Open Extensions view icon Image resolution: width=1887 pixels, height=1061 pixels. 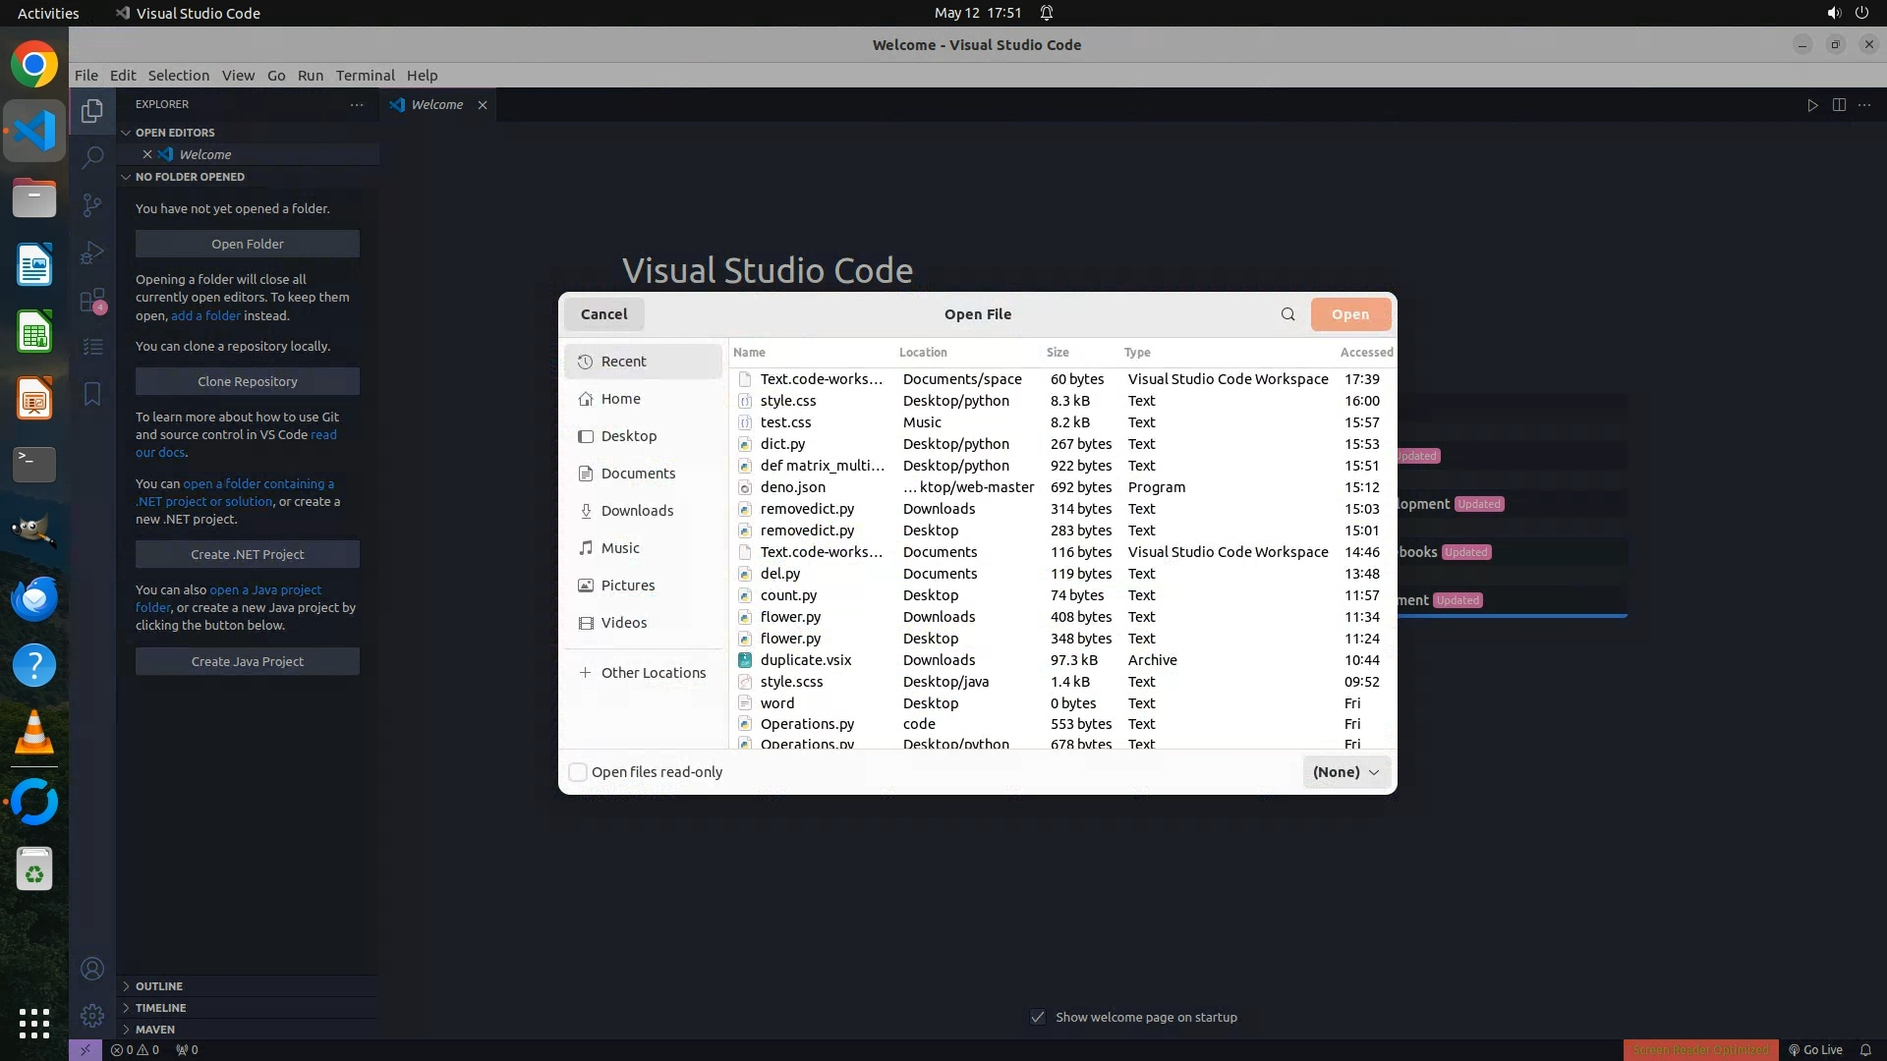(x=92, y=300)
